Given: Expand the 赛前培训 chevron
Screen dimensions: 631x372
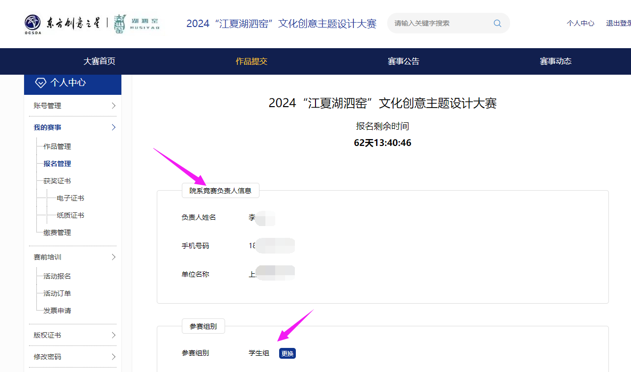Looking at the screenshot, I should [x=114, y=257].
